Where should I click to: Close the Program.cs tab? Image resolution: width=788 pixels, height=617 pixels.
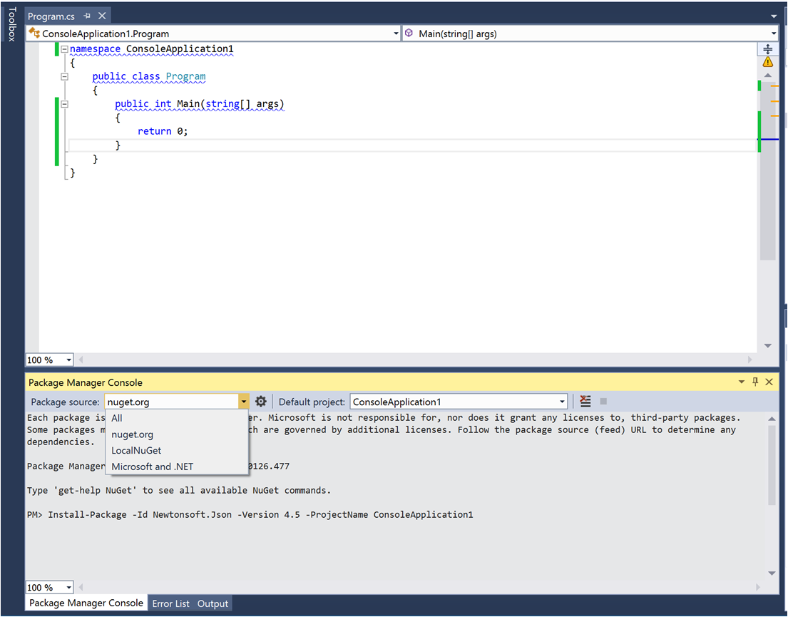tap(102, 16)
